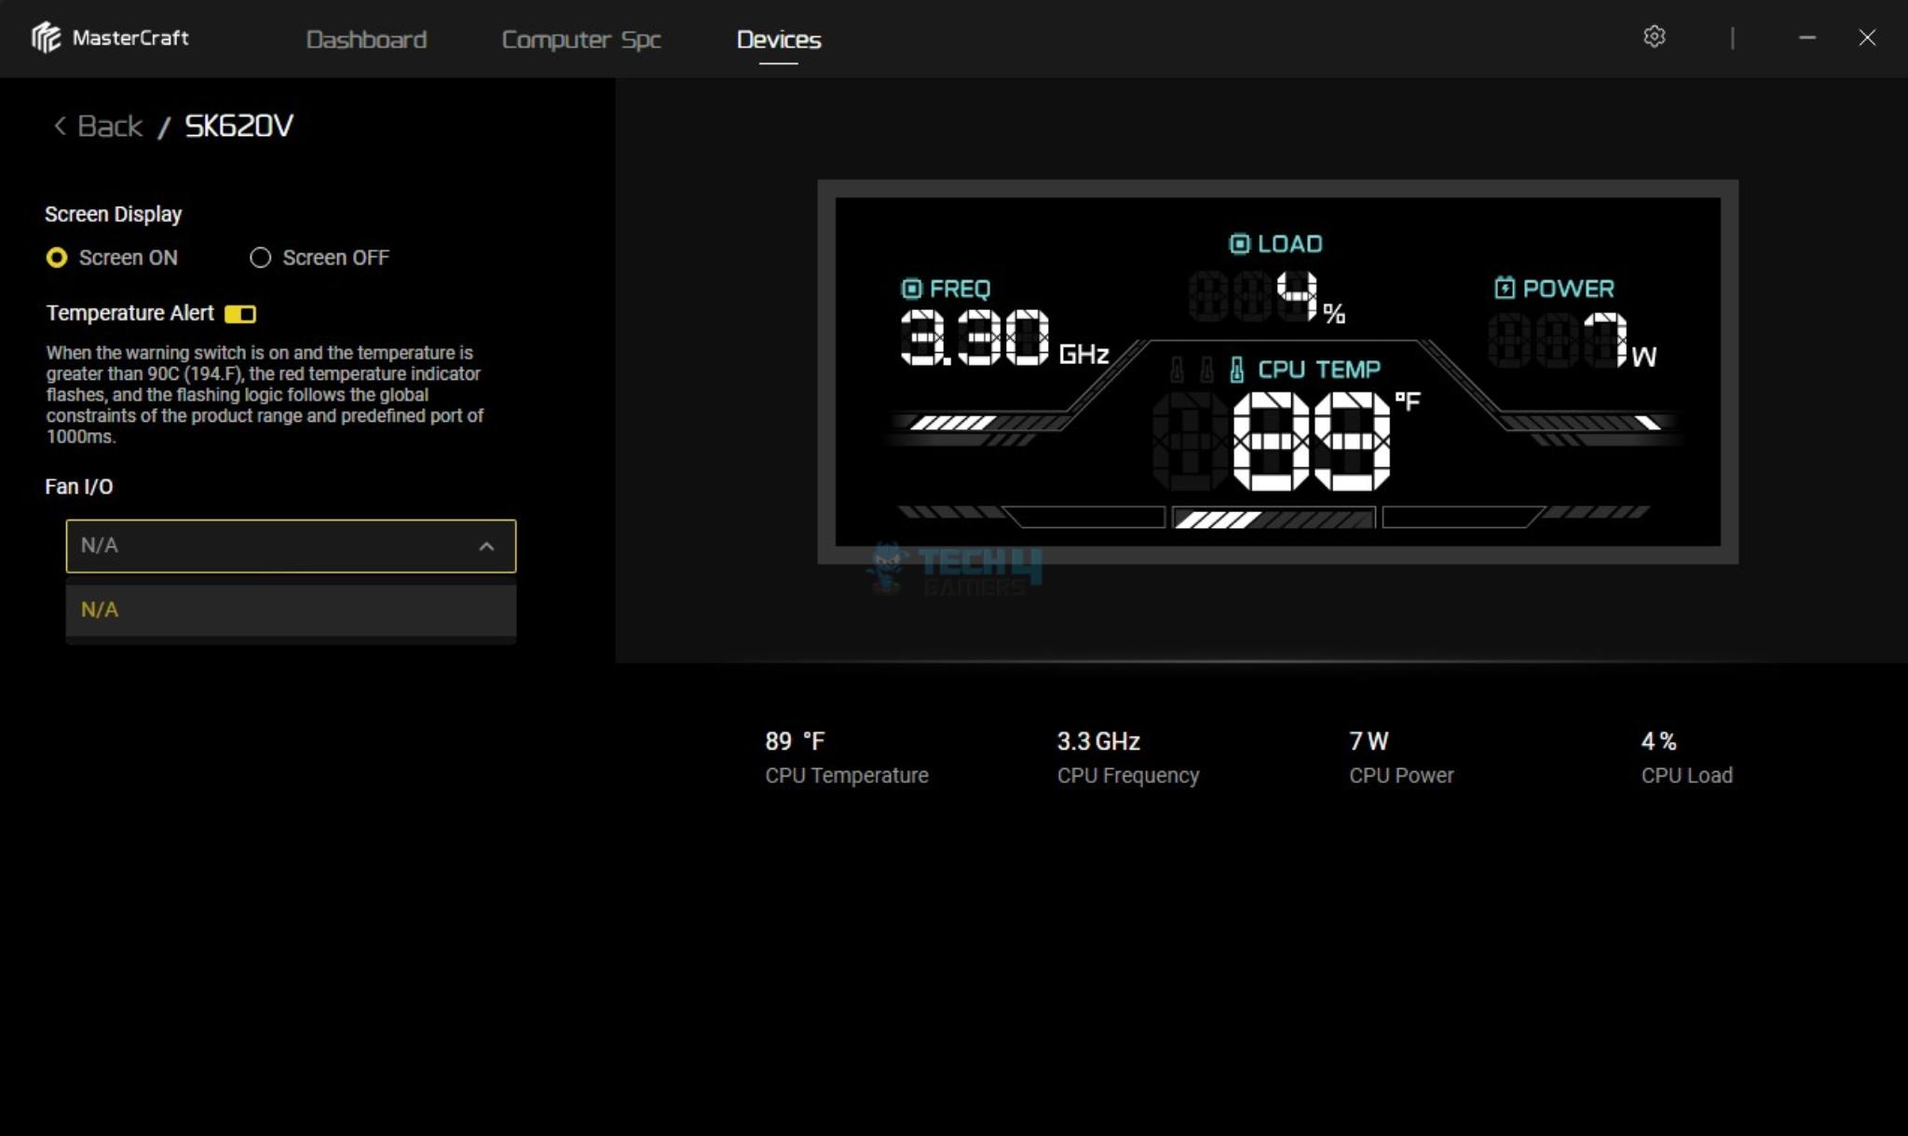Select the Screen ON radio button

(x=57, y=258)
